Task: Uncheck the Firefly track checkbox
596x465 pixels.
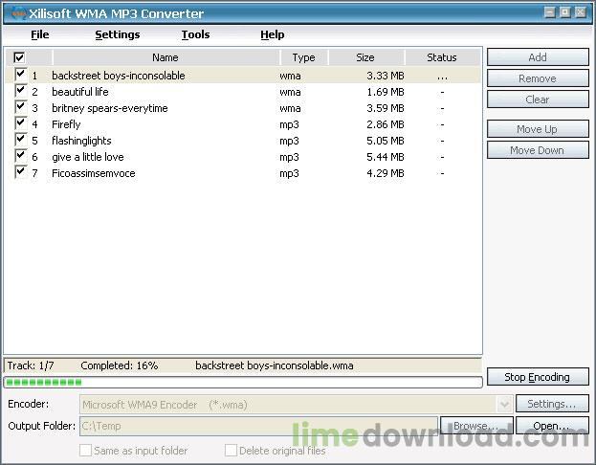Action: pos(20,123)
